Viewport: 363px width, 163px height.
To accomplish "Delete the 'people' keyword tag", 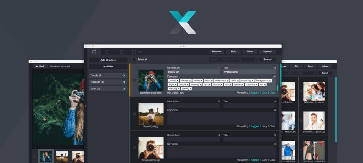I will click(188, 85).
